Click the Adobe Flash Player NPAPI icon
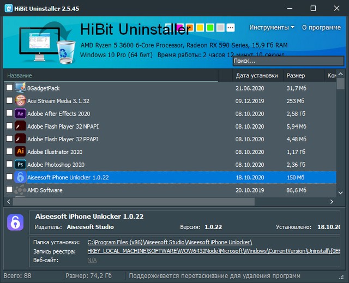349x283 pixels. (x=20, y=127)
